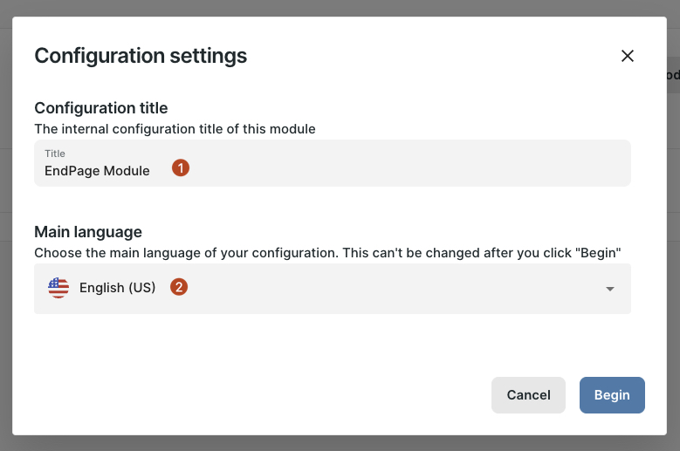Click the empty space left of Cancel
This screenshot has width=680, height=451.
262,395
